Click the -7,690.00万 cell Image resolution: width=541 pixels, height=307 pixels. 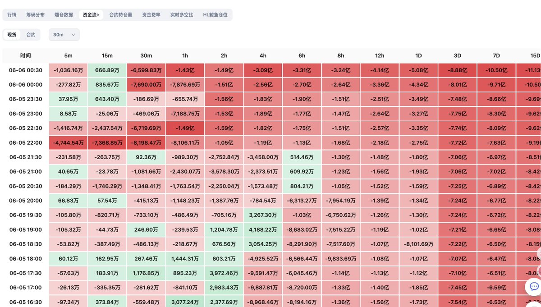tap(146, 85)
